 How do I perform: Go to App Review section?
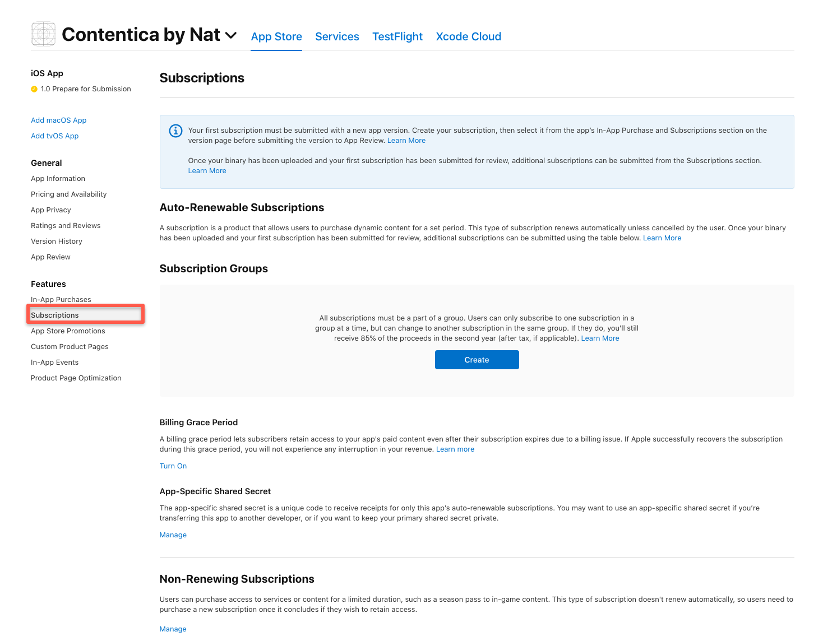pos(51,257)
